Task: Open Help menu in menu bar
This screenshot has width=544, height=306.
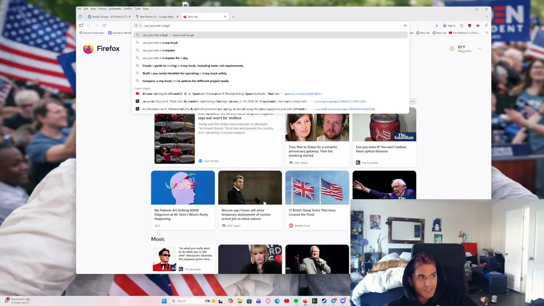Action: point(146,8)
